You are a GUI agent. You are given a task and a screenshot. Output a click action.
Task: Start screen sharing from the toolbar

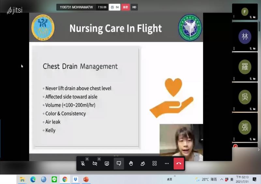click(x=107, y=163)
